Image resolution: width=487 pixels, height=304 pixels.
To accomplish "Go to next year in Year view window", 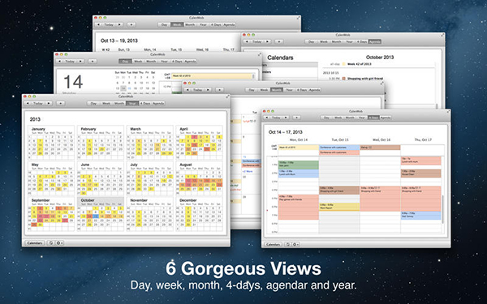I will point(49,103).
